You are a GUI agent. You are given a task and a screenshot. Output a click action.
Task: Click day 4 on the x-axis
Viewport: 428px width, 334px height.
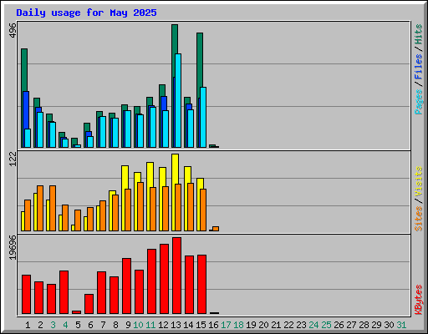(x=65, y=325)
